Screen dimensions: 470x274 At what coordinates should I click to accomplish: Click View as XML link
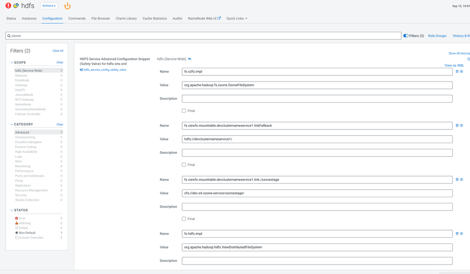click(x=454, y=65)
